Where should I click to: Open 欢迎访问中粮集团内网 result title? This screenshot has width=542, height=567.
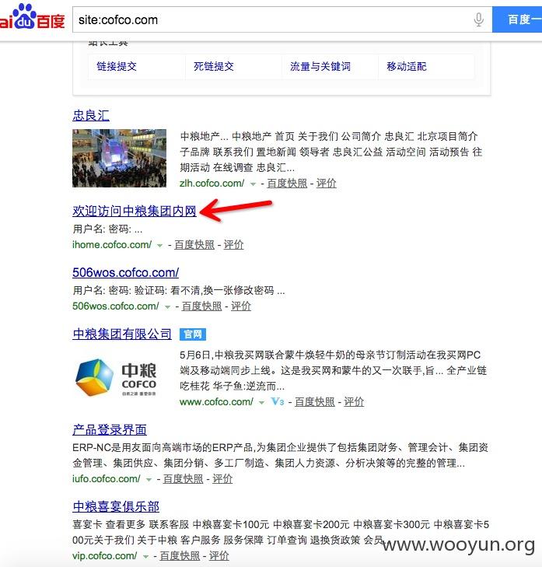[x=135, y=212]
